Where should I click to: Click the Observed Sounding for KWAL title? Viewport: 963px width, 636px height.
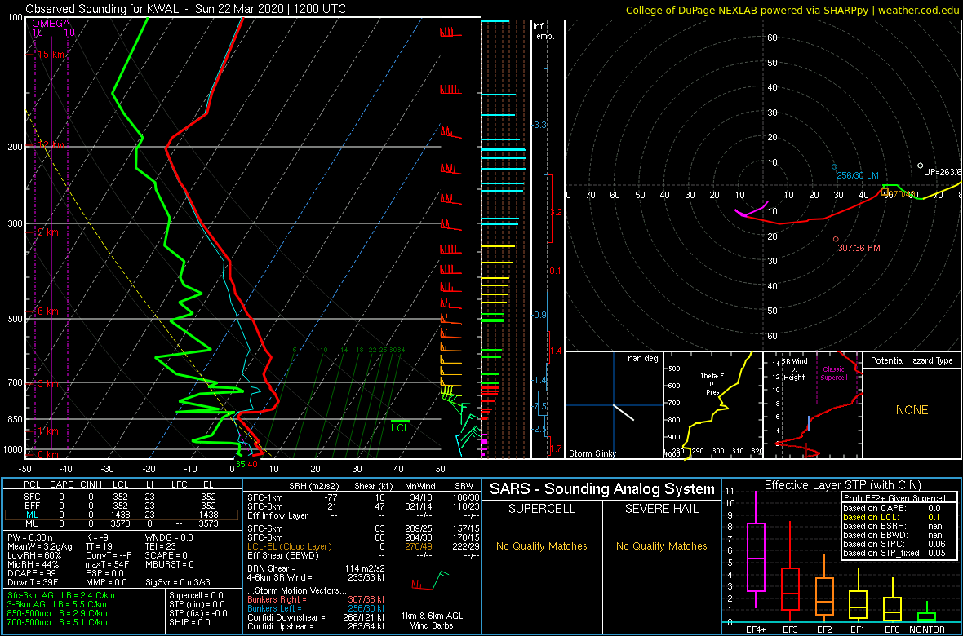coord(185,9)
